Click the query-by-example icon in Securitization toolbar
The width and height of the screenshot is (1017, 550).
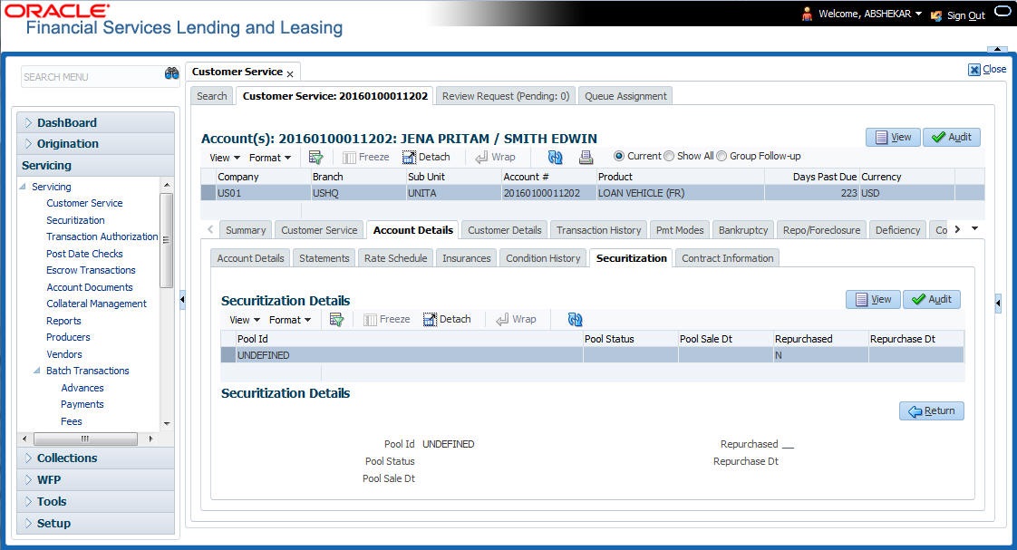[x=336, y=319]
